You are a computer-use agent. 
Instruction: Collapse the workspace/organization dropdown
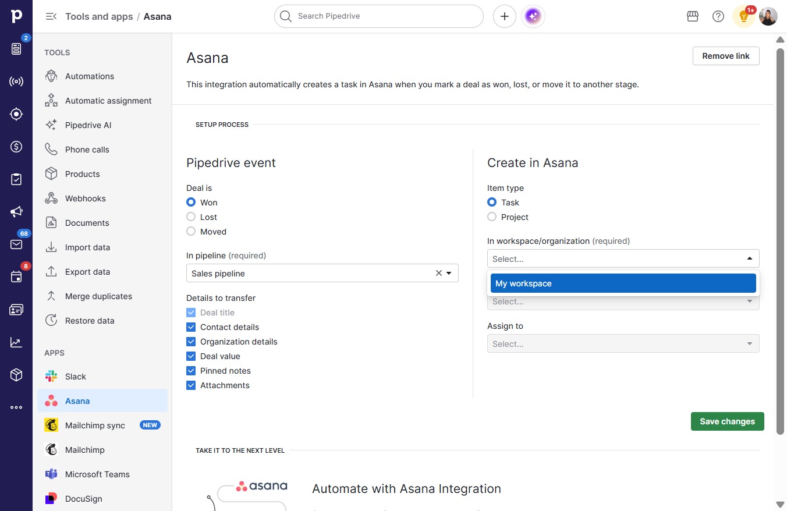coord(750,258)
